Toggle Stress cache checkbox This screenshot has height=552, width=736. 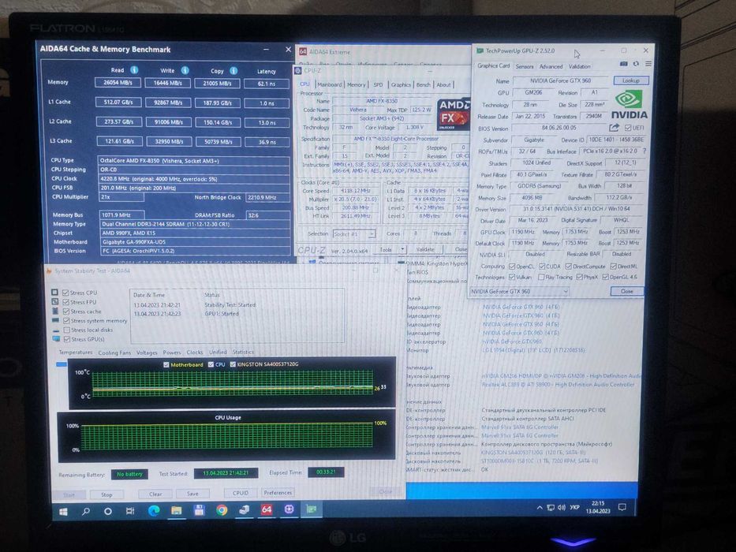66,311
